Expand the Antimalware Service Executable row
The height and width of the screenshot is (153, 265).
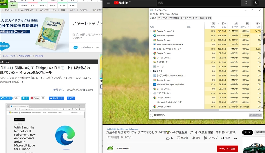151,44
